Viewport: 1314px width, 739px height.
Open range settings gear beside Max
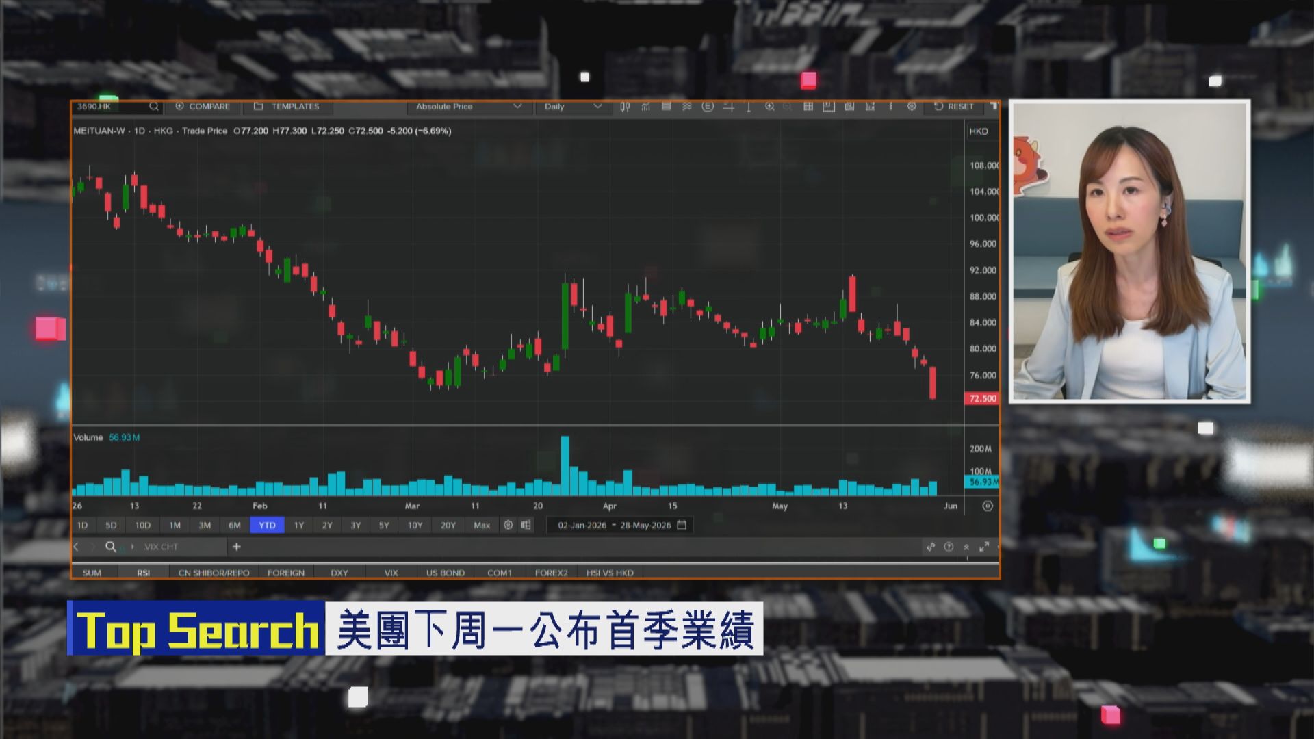click(x=508, y=525)
